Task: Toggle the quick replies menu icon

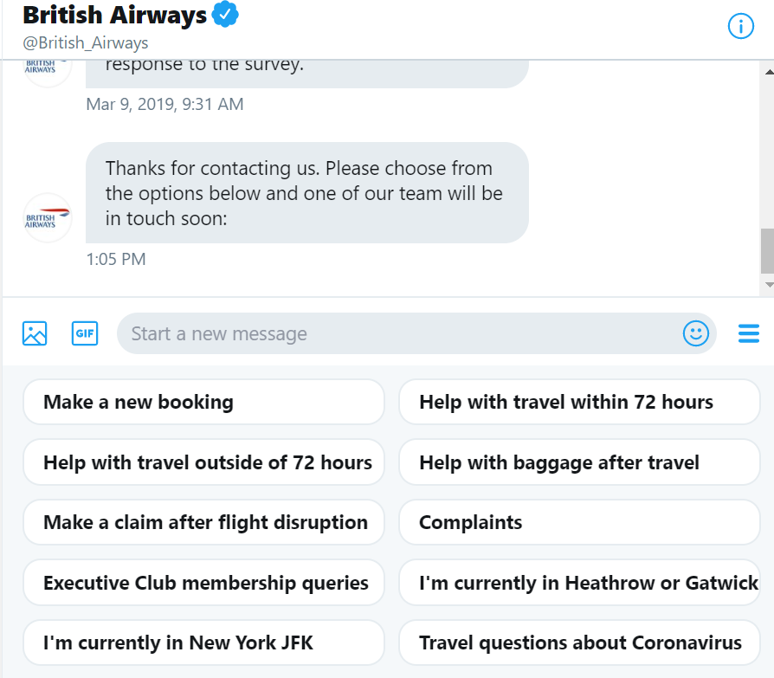Action: 748,333
